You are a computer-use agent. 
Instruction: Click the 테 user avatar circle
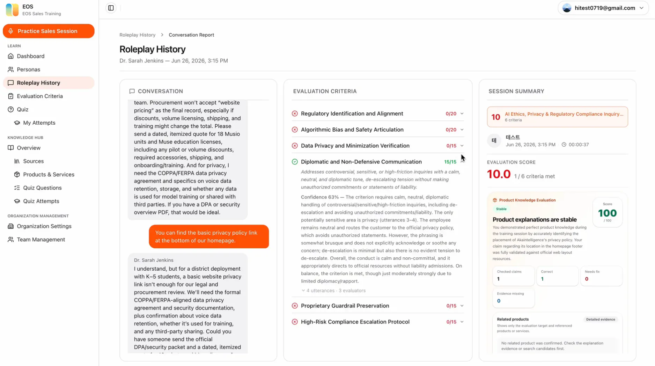click(x=494, y=141)
